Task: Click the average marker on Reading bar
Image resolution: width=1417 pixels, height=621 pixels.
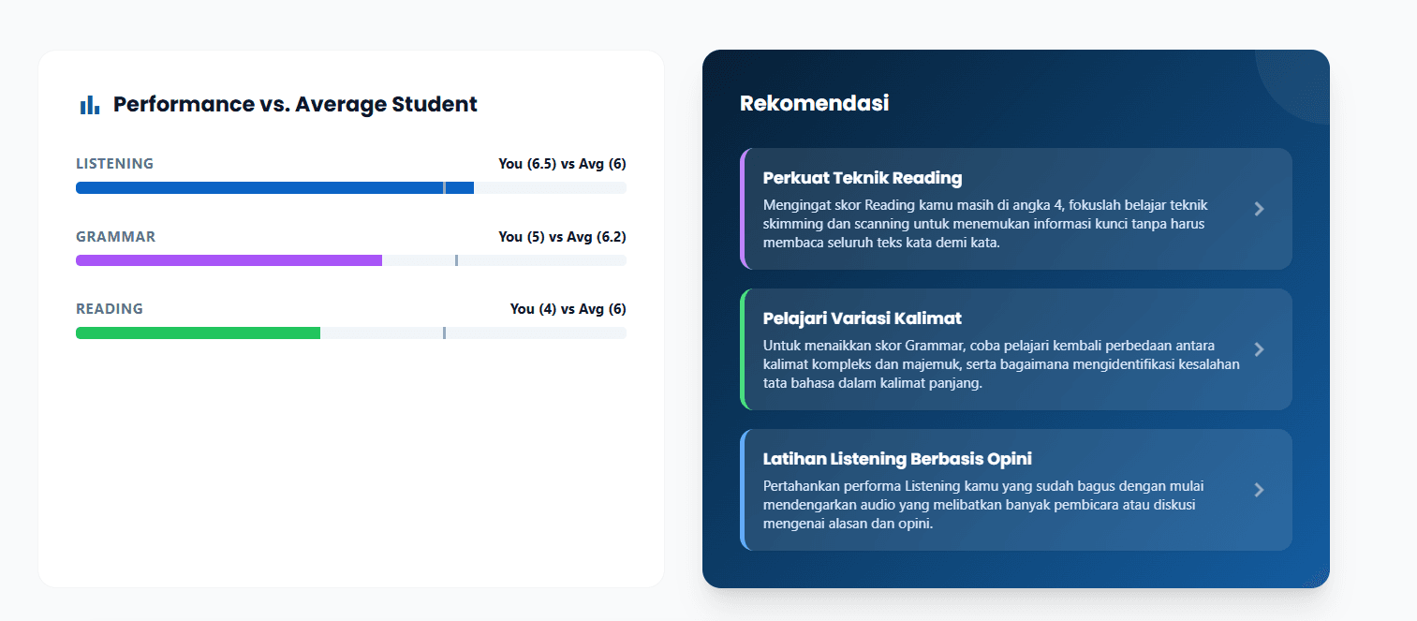Action: click(x=444, y=333)
